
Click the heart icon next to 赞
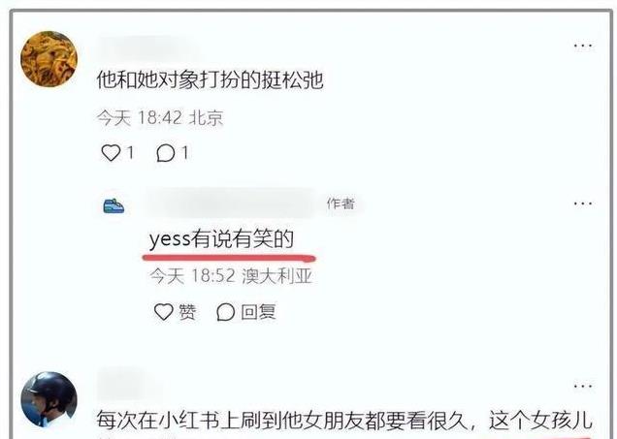163,312
